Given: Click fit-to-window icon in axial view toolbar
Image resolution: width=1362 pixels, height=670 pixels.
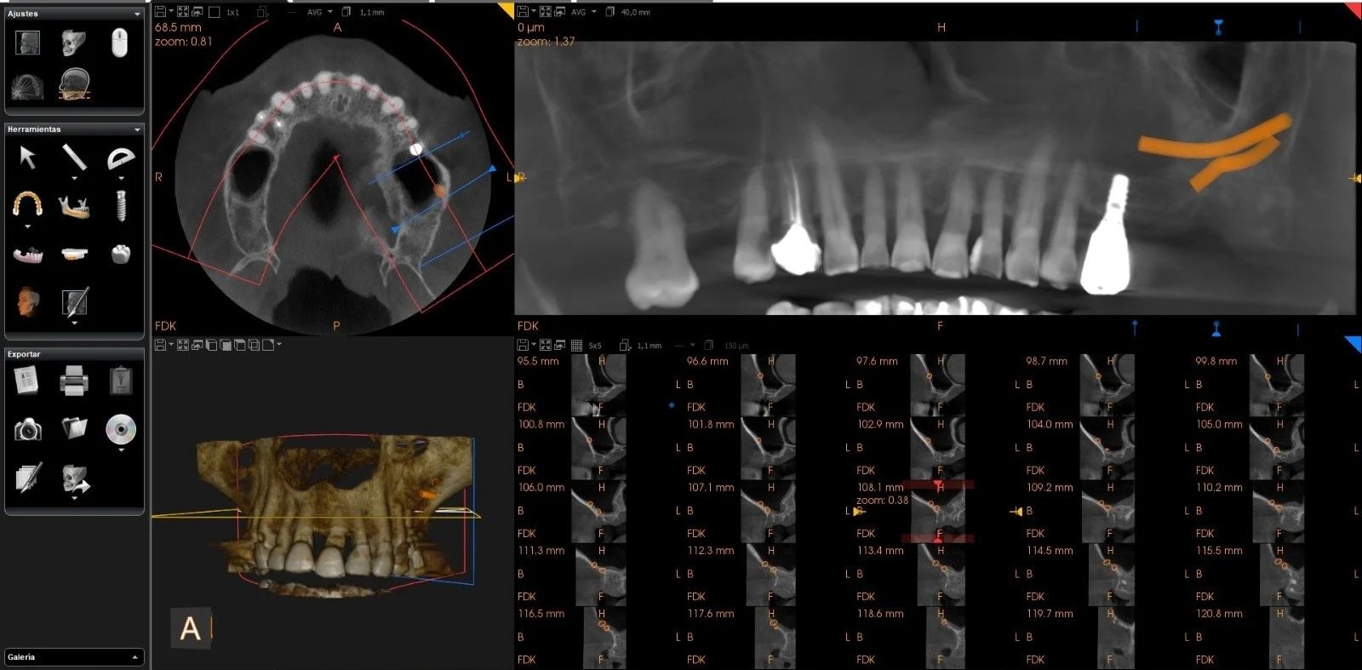Looking at the screenshot, I should [183, 12].
